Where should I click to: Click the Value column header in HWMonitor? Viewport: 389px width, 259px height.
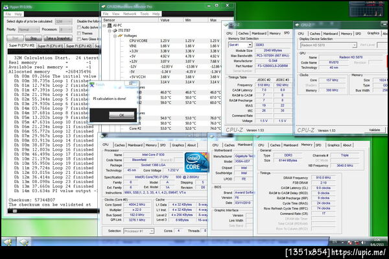[x=171, y=20]
